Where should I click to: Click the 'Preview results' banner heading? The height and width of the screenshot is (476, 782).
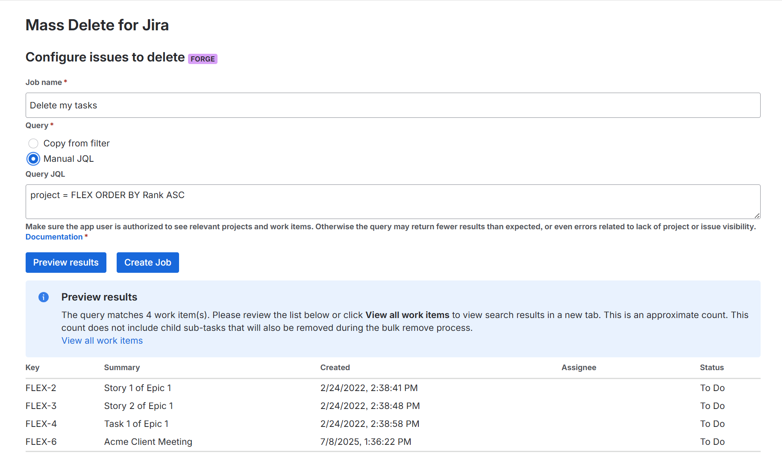pyautogui.click(x=99, y=297)
